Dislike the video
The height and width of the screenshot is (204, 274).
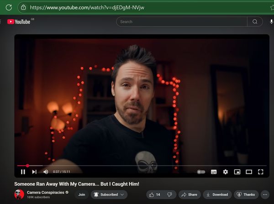[x=169, y=194]
